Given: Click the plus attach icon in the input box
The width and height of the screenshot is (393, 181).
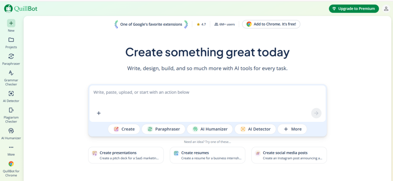Looking at the screenshot, I should (99, 113).
